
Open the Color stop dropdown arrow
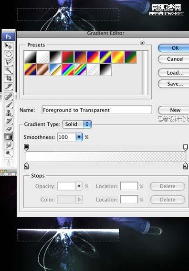tap(79, 200)
